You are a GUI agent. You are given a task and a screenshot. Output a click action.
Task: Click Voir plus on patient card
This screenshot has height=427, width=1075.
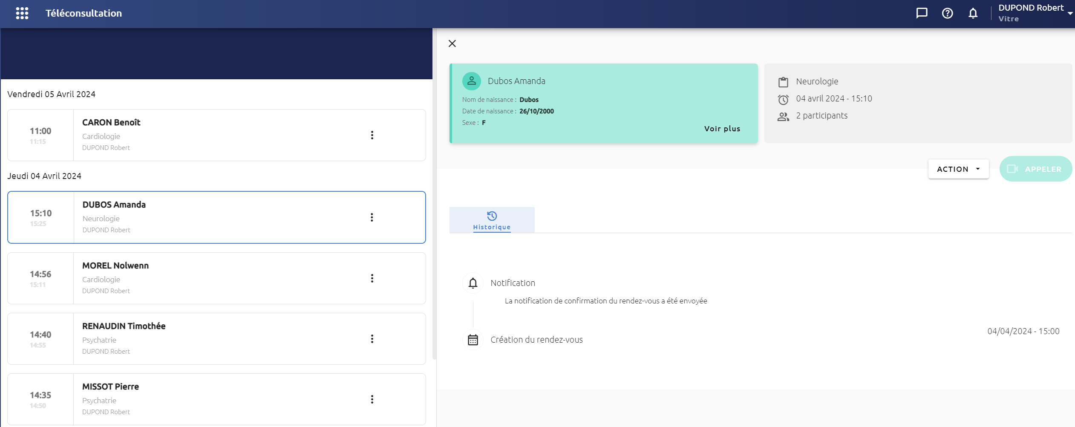point(722,129)
